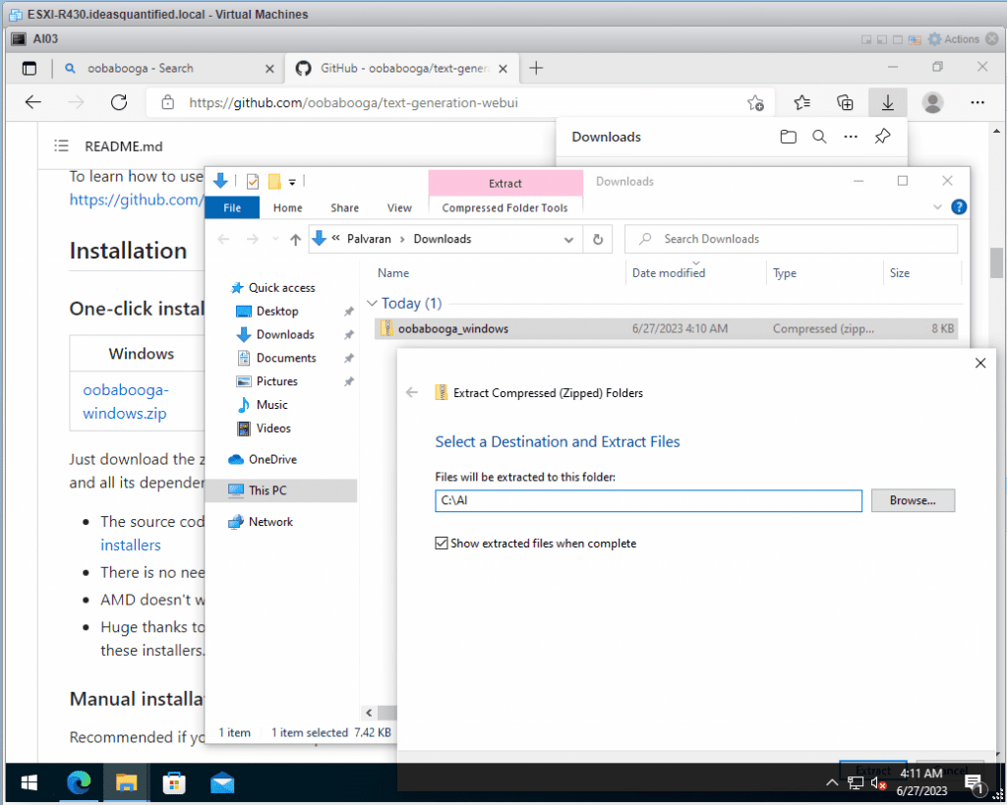Refresh the Downloads folder in Explorer
This screenshot has width=1007, height=805.
pos(598,240)
